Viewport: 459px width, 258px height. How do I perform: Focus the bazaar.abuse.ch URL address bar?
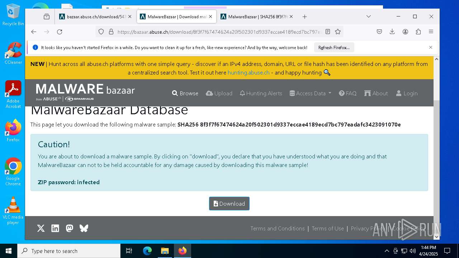(219, 32)
